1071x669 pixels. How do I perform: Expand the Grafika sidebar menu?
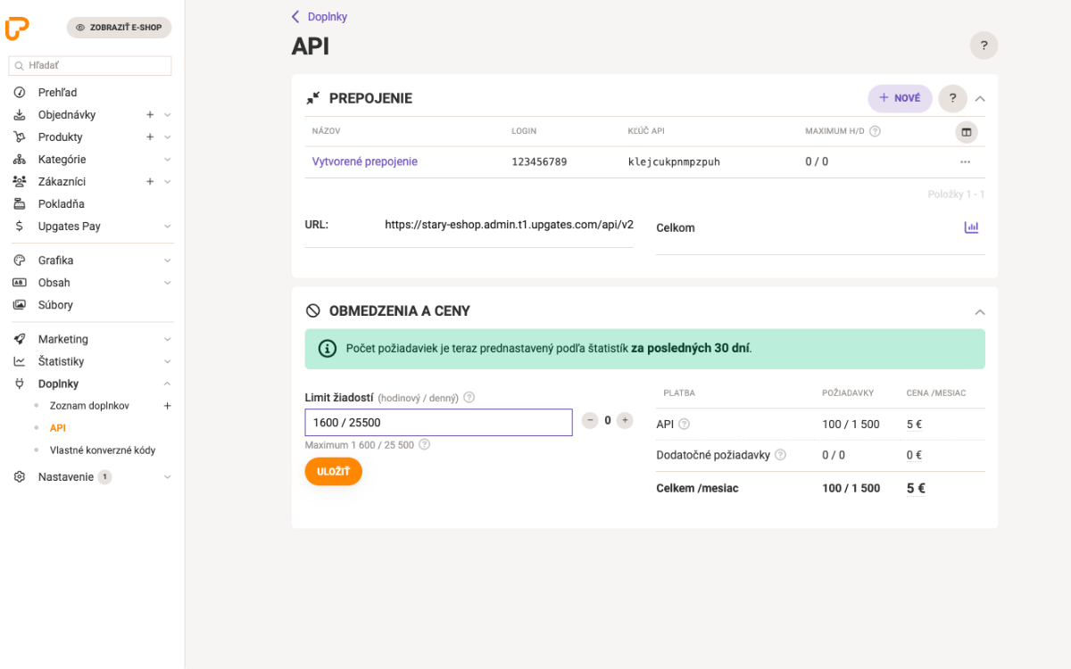tap(167, 260)
